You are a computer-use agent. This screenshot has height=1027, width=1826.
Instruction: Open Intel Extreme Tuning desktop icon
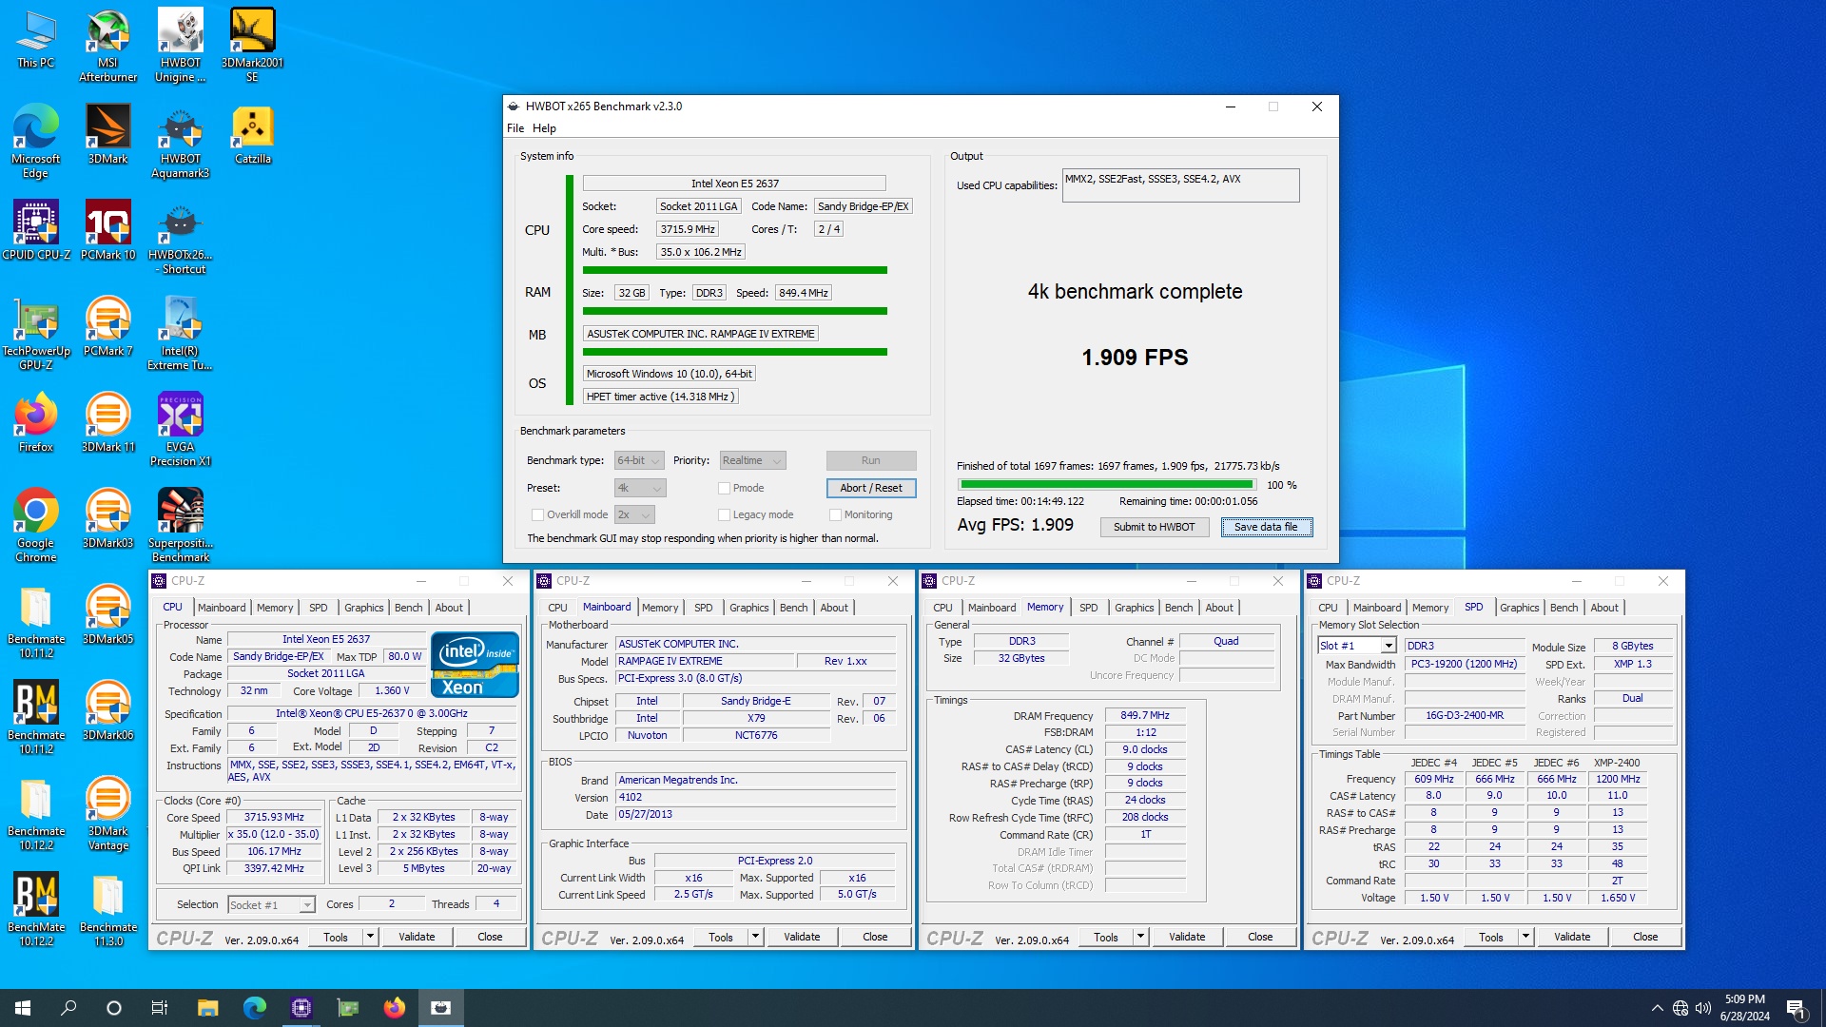point(180,334)
